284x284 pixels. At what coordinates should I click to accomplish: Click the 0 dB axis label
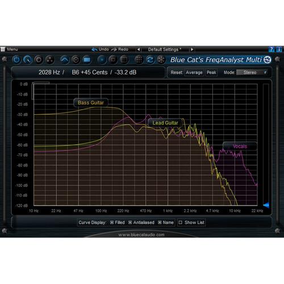coord(24,84)
